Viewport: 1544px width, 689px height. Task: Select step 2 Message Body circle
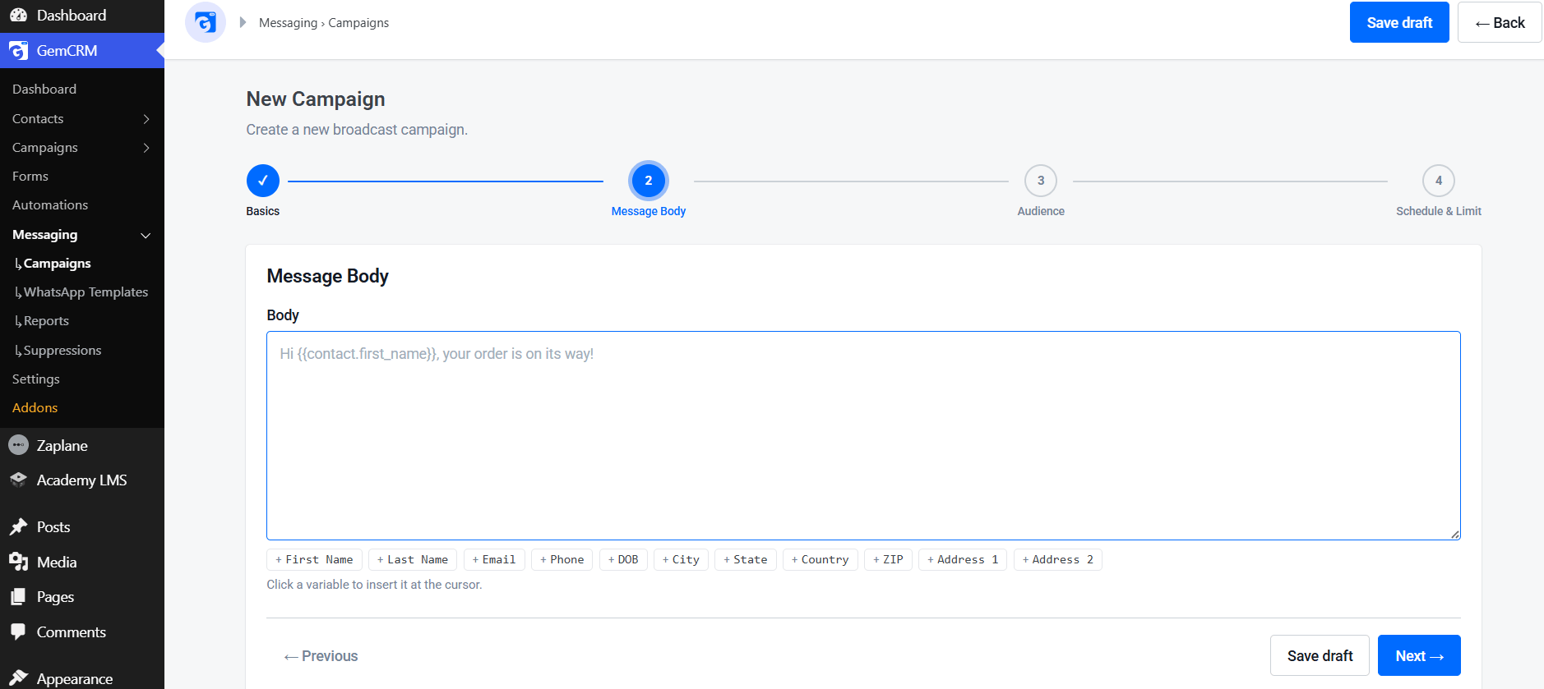click(x=649, y=181)
